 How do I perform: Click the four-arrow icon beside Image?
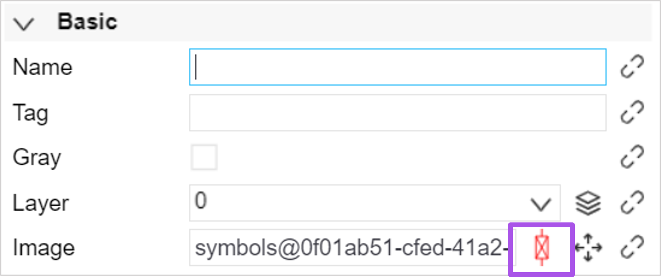(x=588, y=248)
